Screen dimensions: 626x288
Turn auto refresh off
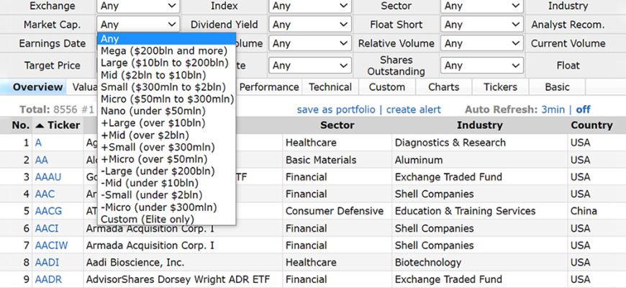pos(583,109)
